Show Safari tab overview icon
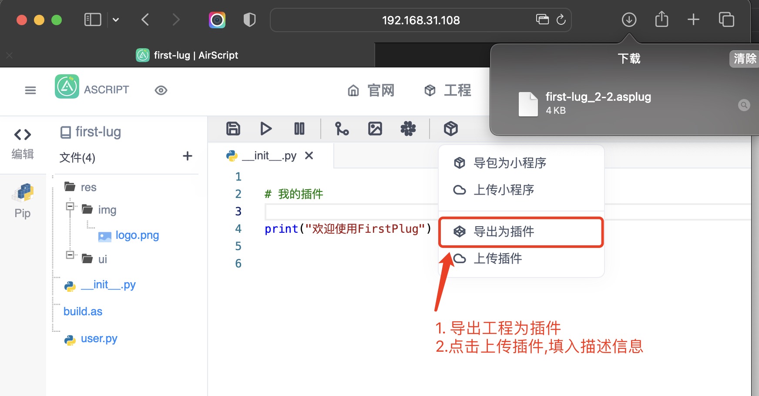Image resolution: width=759 pixels, height=396 pixels. click(726, 20)
